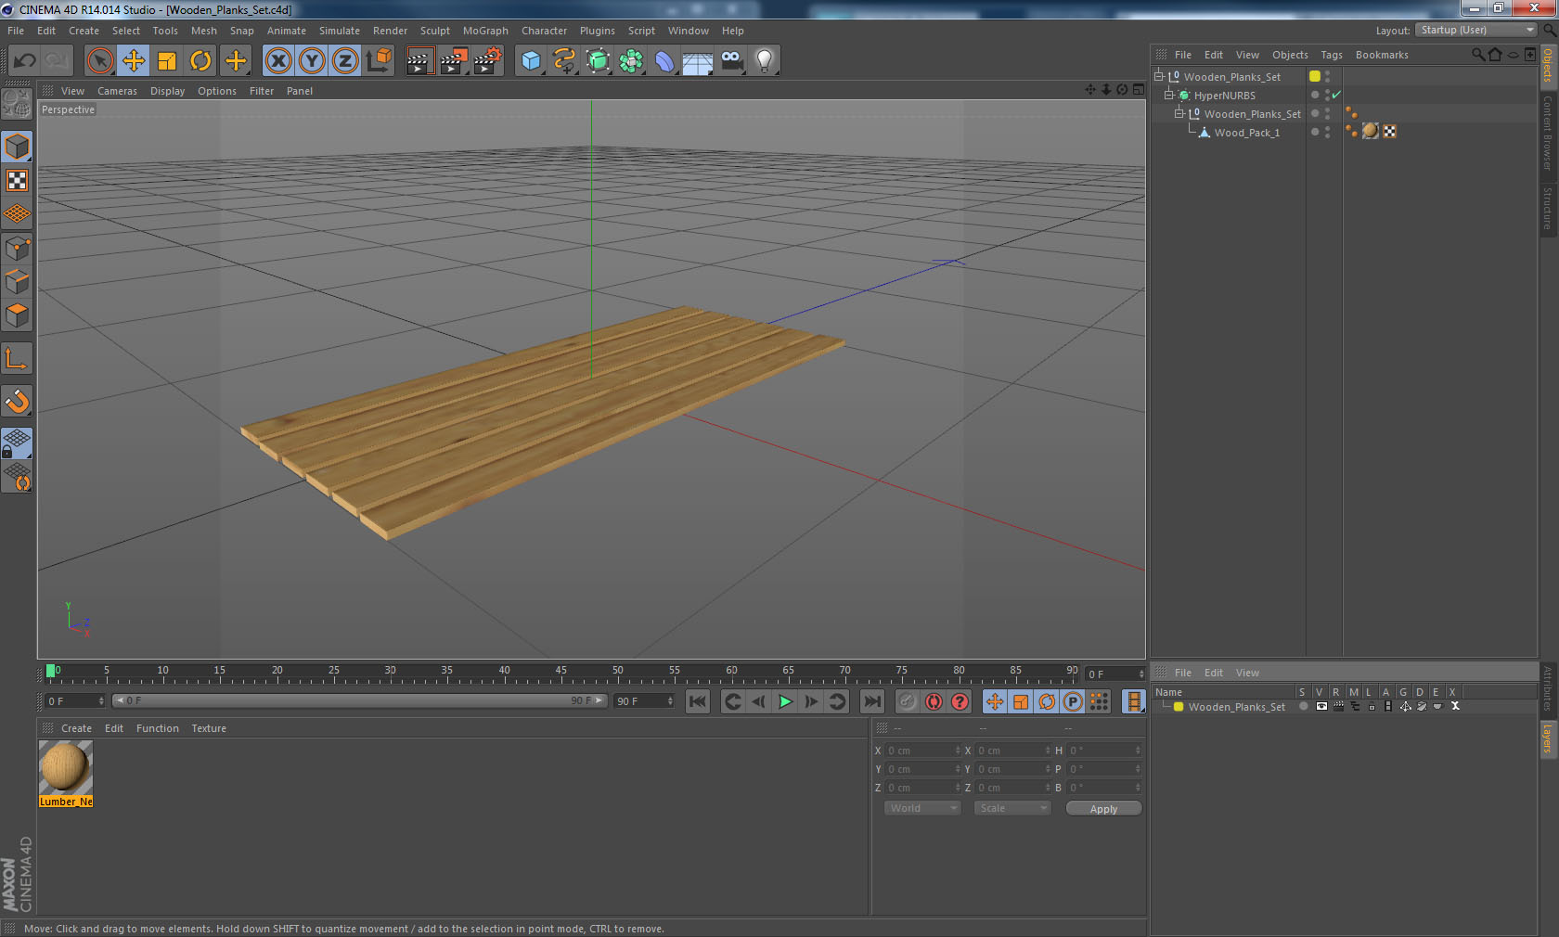
Task: Toggle X axis lock
Action: tap(278, 61)
